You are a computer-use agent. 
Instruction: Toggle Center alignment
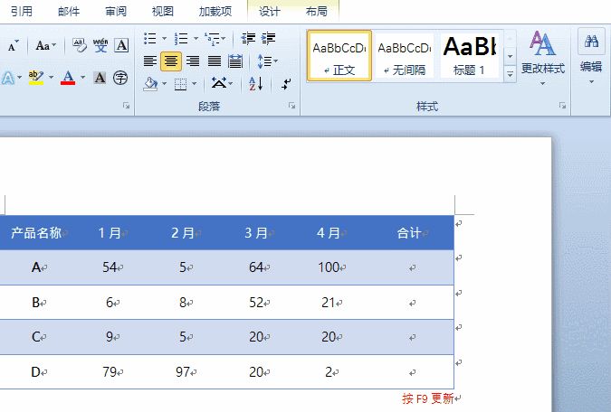(x=171, y=61)
